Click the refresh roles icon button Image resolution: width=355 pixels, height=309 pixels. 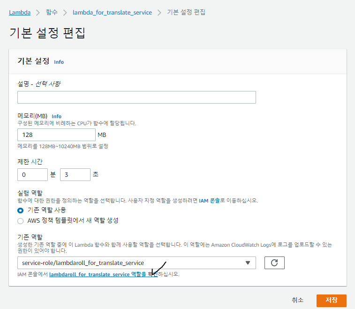coord(274,263)
